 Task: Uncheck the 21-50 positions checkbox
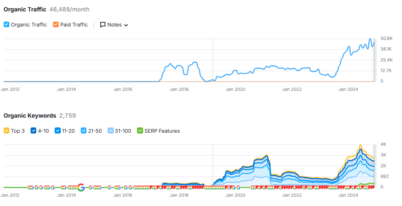click(x=84, y=131)
